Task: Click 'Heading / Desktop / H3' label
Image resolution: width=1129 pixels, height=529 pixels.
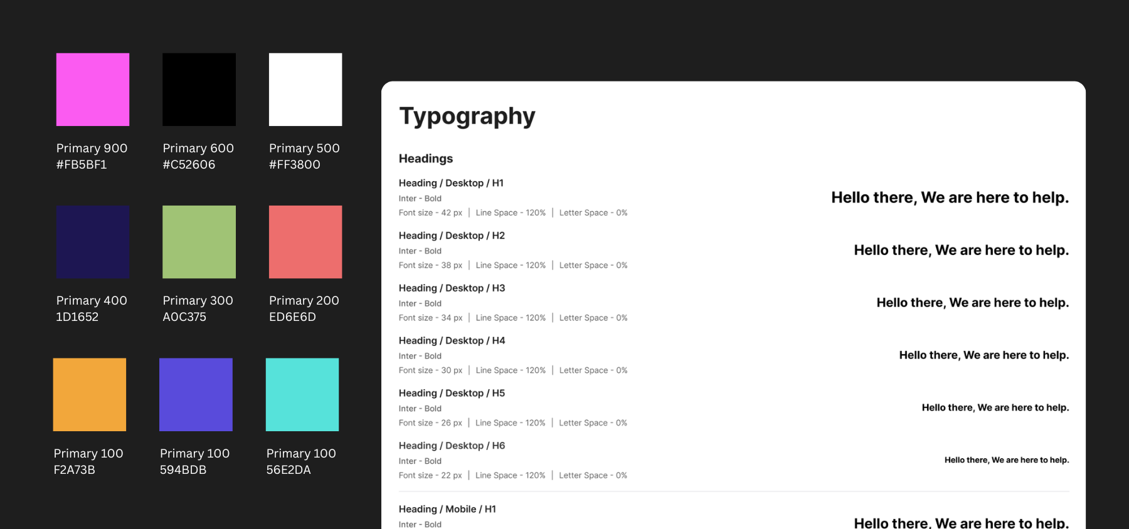Action: coord(452,288)
